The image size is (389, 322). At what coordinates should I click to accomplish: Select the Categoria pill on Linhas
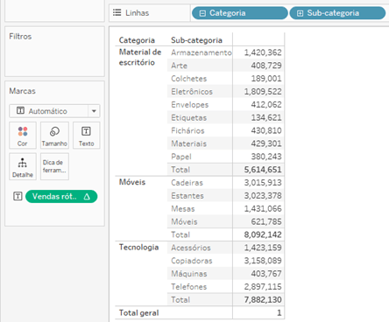click(240, 13)
